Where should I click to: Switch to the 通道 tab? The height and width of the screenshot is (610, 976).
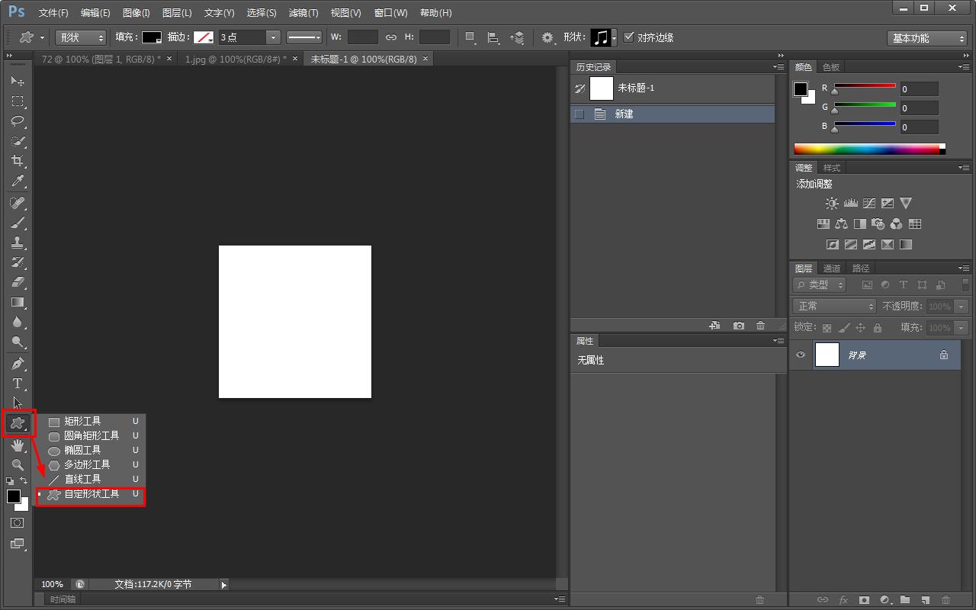(832, 268)
